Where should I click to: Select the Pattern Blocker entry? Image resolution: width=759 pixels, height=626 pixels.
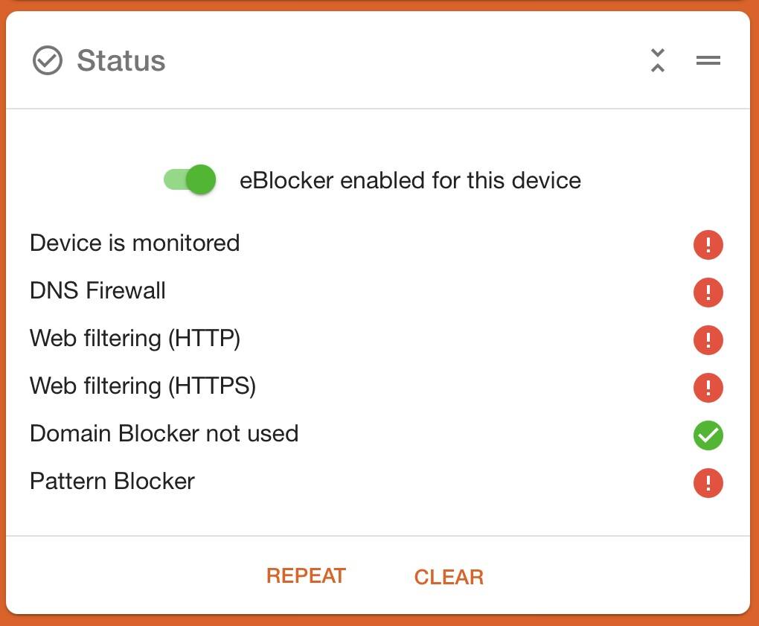pos(112,481)
